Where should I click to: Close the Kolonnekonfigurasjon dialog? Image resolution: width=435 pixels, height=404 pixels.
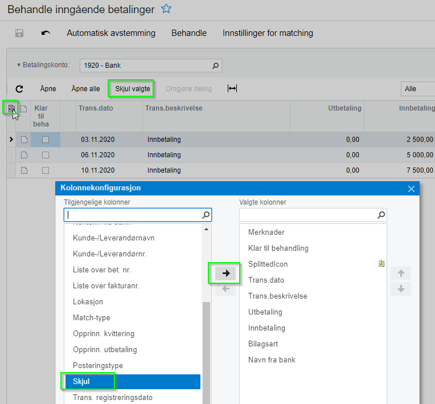point(411,189)
